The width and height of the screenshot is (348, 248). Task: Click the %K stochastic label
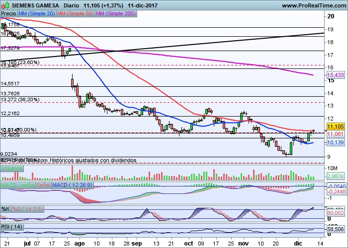pyautogui.click(x=6, y=208)
